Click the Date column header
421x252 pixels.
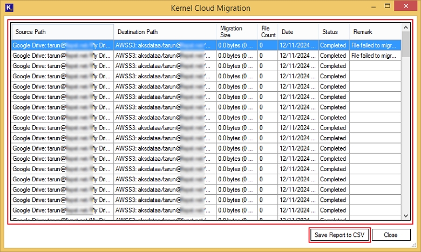(x=298, y=32)
